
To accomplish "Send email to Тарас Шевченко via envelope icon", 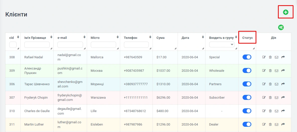I will 276,84.
